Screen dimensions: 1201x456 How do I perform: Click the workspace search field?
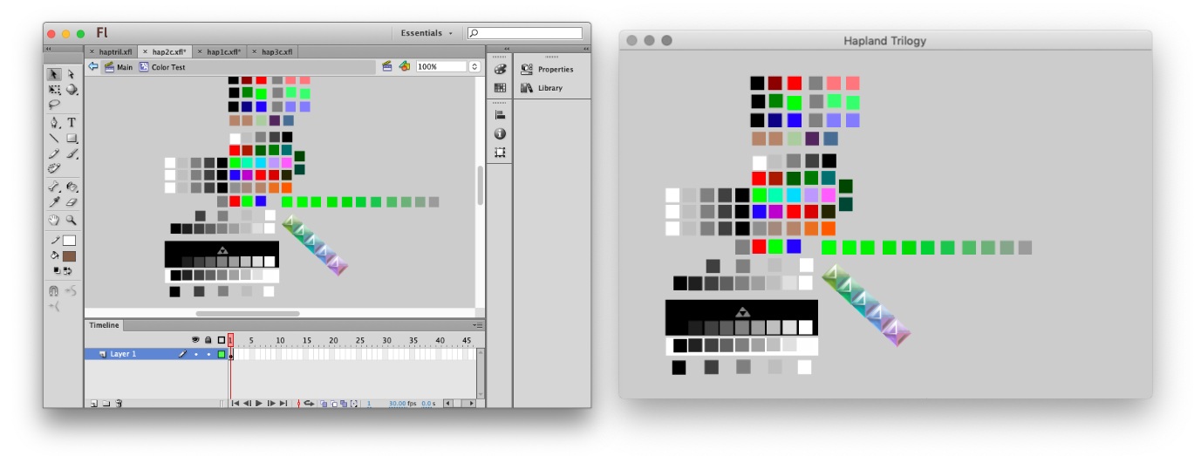coord(524,33)
